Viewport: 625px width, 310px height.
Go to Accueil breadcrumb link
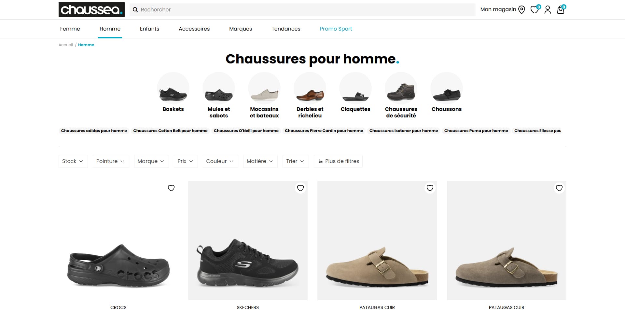[66, 45]
